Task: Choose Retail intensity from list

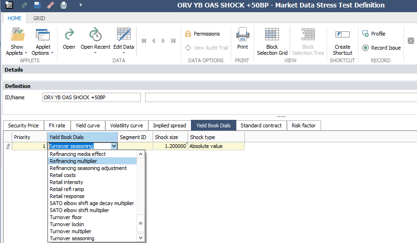Action: (x=92, y=182)
